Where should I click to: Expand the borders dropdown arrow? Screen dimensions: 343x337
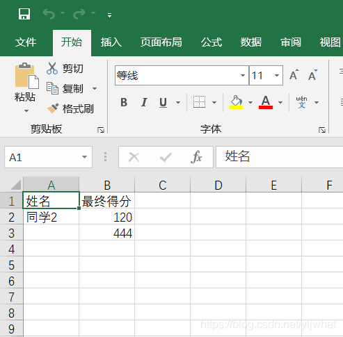(214, 102)
